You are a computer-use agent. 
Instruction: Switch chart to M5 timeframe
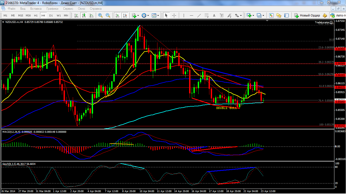(x=13, y=15)
